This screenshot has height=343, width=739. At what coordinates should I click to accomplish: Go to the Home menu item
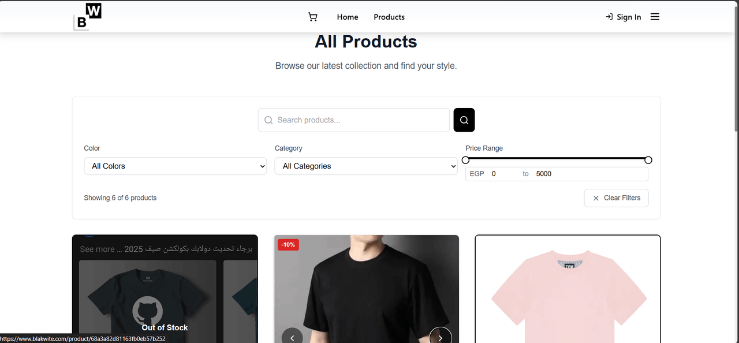click(x=348, y=17)
